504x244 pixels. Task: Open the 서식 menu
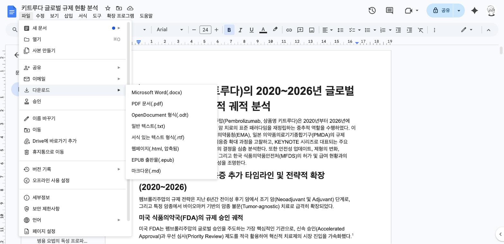point(83,16)
